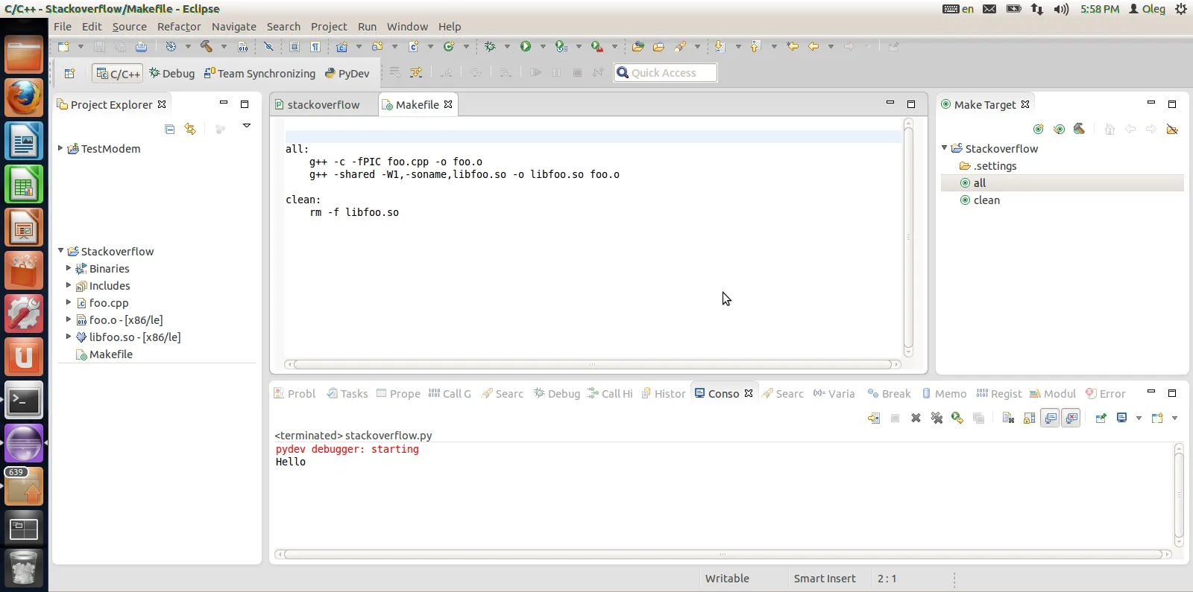Click the New C++ Class icon
1193x592 pixels.
449,46
